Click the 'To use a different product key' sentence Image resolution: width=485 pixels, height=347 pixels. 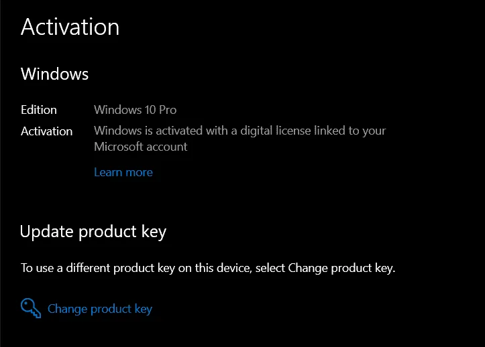coord(208,268)
